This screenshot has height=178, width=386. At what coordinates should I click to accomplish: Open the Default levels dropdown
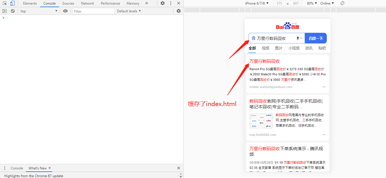point(129,11)
